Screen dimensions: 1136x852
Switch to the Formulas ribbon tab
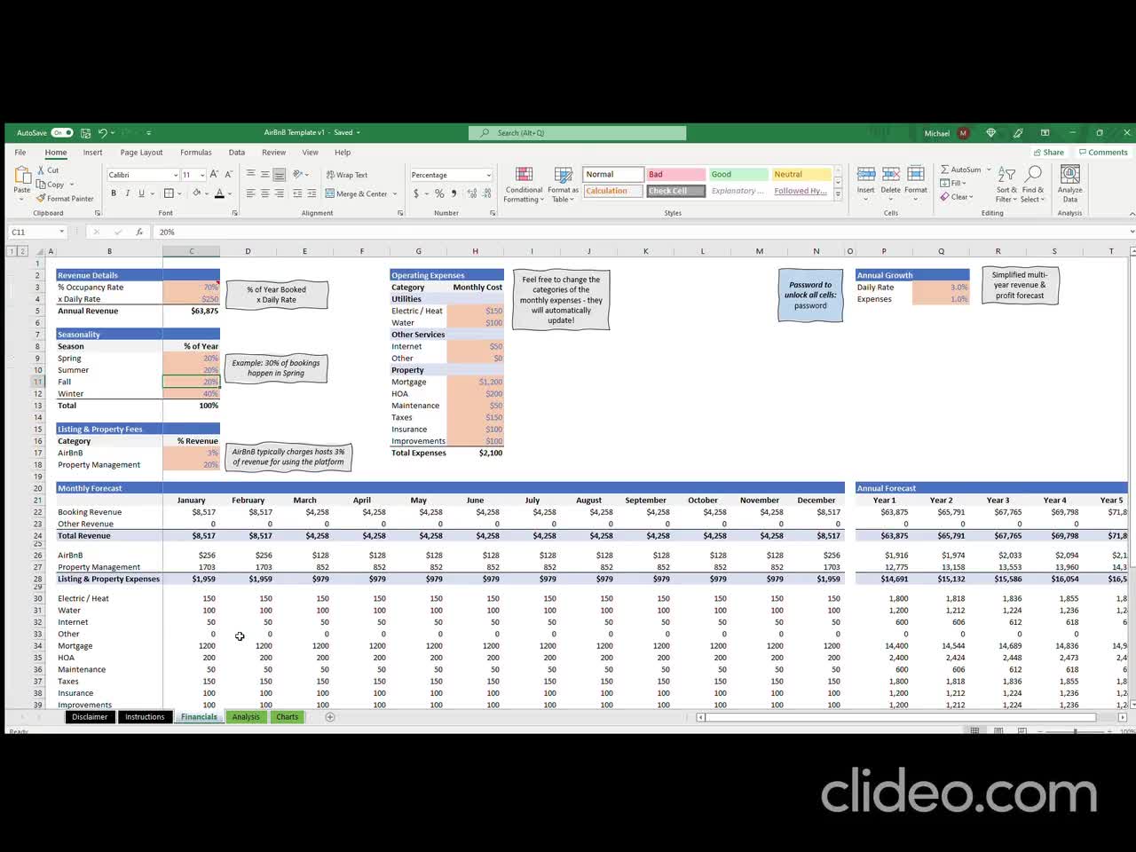[196, 152]
